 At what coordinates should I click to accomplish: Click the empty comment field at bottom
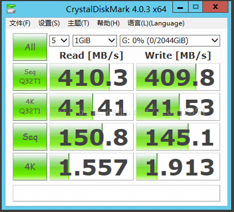tap(116, 193)
